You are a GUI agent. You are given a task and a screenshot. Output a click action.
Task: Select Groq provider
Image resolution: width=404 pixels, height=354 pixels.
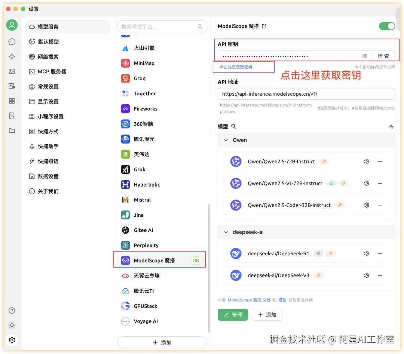[162, 79]
